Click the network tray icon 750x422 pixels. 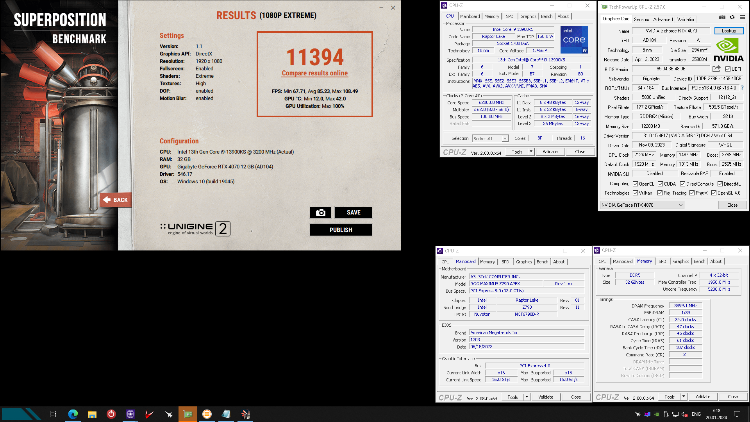[x=675, y=414]
